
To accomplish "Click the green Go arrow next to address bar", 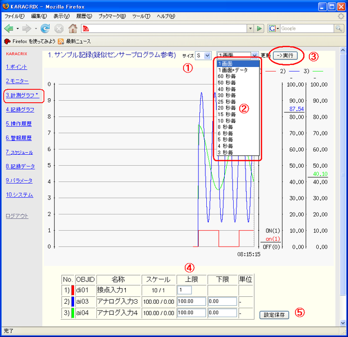I will [259, 28].
